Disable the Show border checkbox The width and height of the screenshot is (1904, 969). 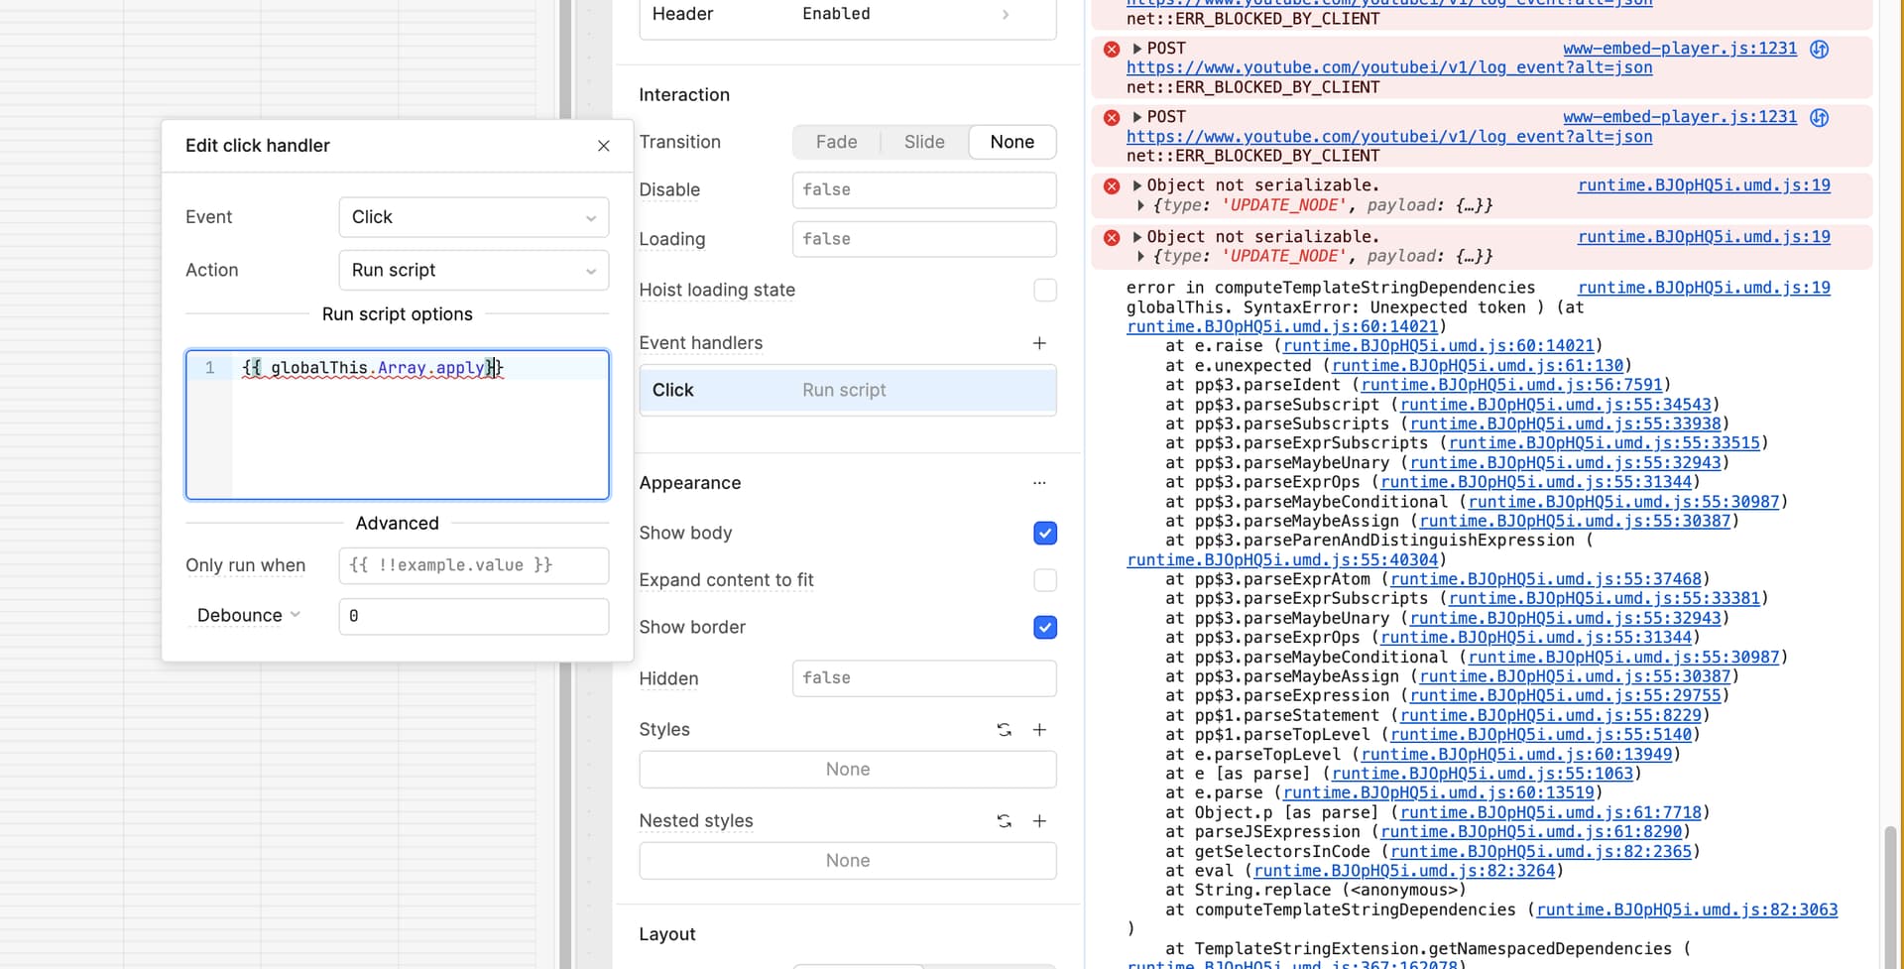tap(1045, 628)
